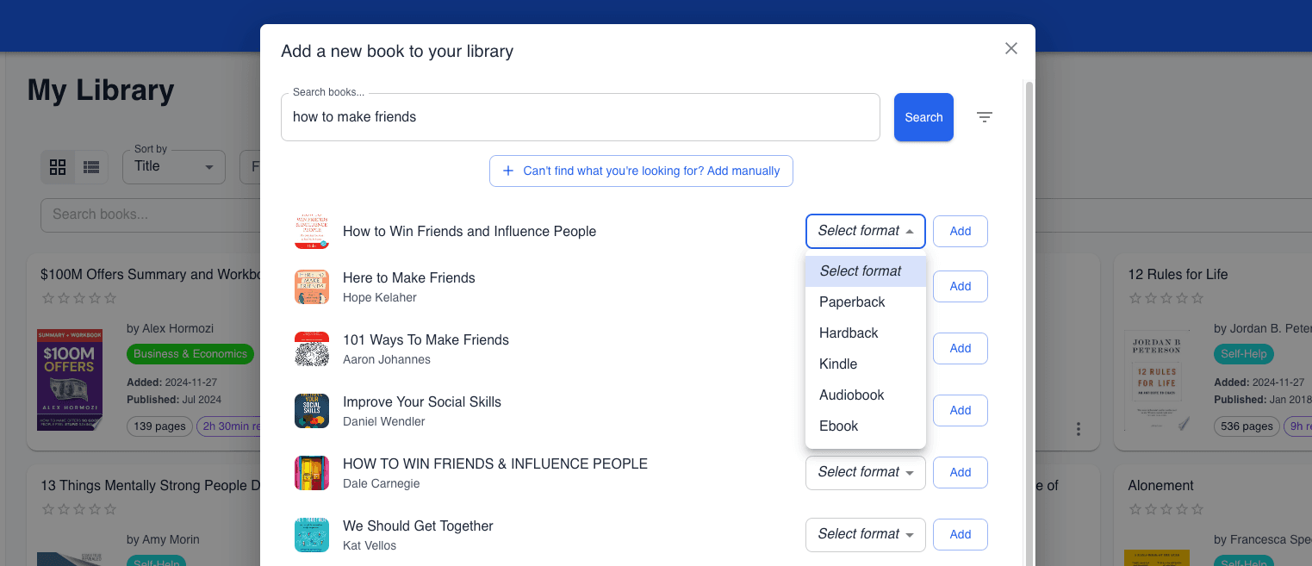
Task: Click Can't find it? Add manually button
Action: coord(641,171)
